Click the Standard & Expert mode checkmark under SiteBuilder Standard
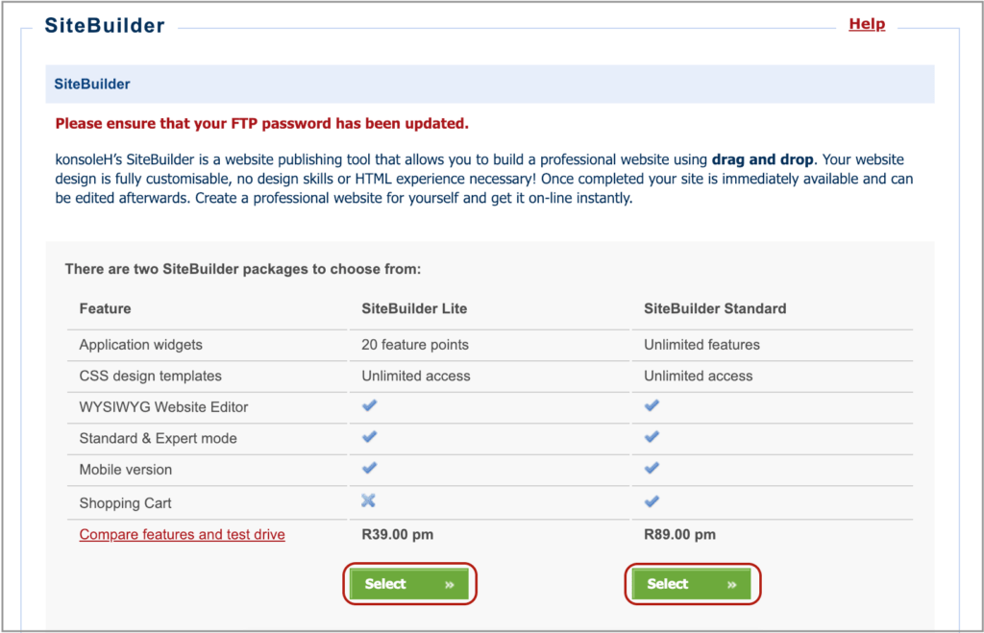 tap(652, 439)
